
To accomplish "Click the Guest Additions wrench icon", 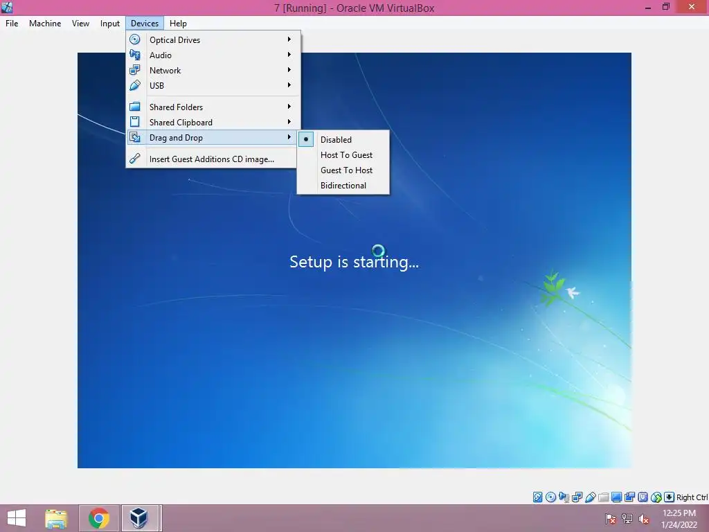I will point(135,159).
